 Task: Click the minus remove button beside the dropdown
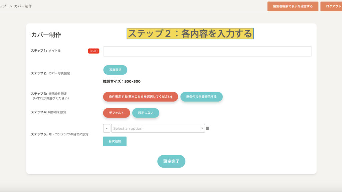(x=107, y=128)
